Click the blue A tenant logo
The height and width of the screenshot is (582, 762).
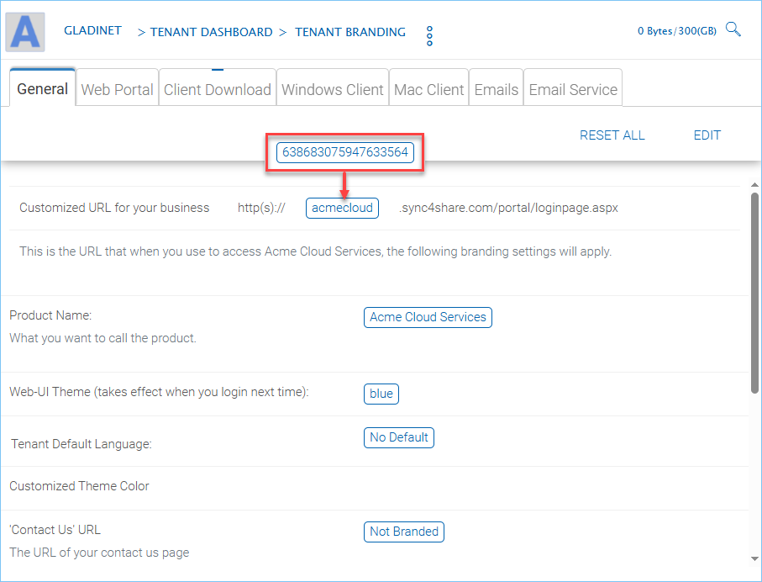(x=25, y=32)
